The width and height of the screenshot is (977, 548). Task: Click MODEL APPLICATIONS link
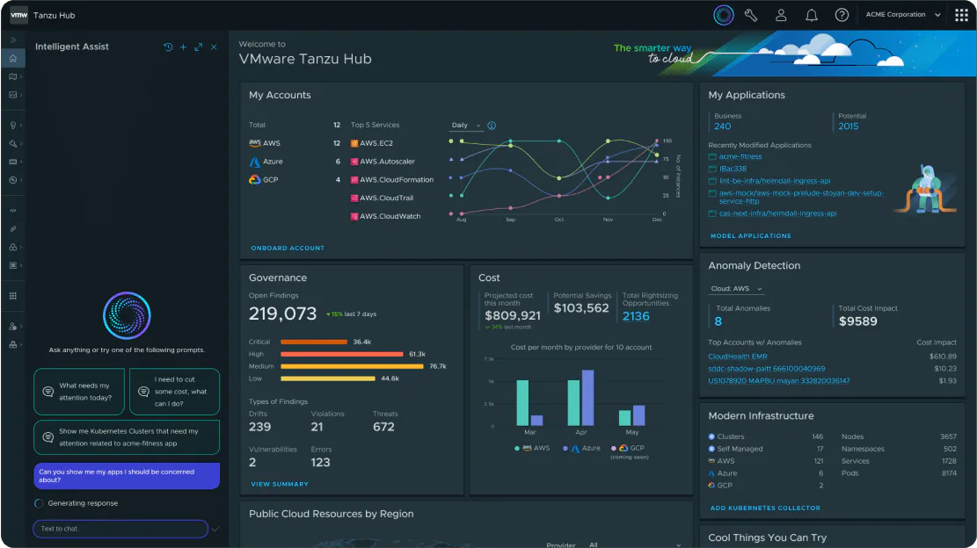[x=751, y=235]
